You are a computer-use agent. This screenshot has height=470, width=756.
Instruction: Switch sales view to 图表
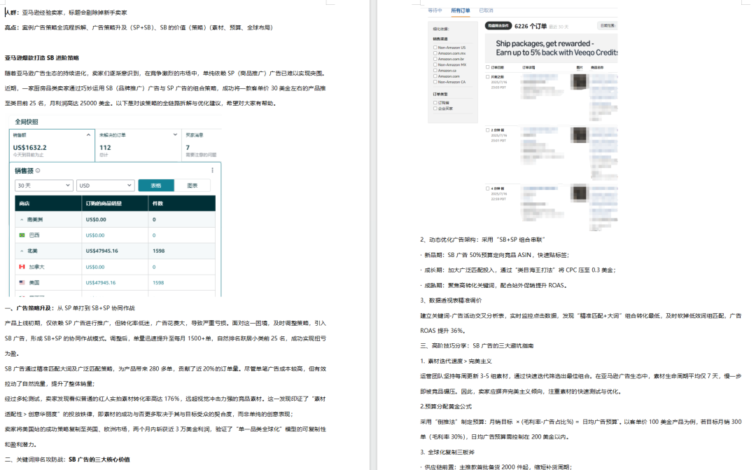[192, 186]
